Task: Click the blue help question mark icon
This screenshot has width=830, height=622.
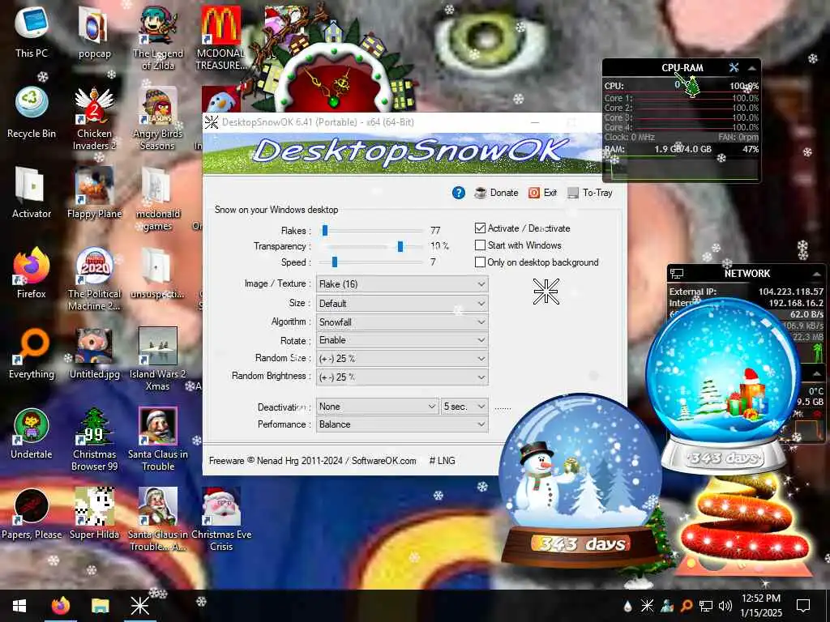Action: 459,193
